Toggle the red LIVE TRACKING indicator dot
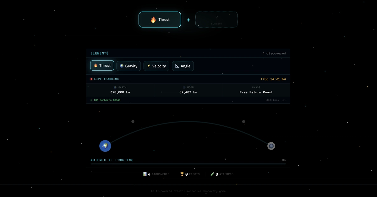The image size is (377, 197). pos(91,79)
